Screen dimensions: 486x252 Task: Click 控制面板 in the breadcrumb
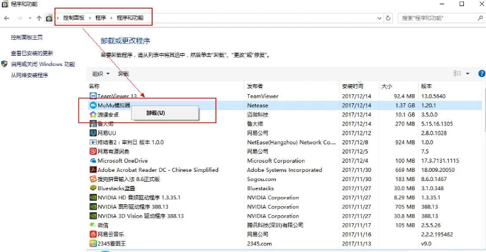(x=74, y=18)
